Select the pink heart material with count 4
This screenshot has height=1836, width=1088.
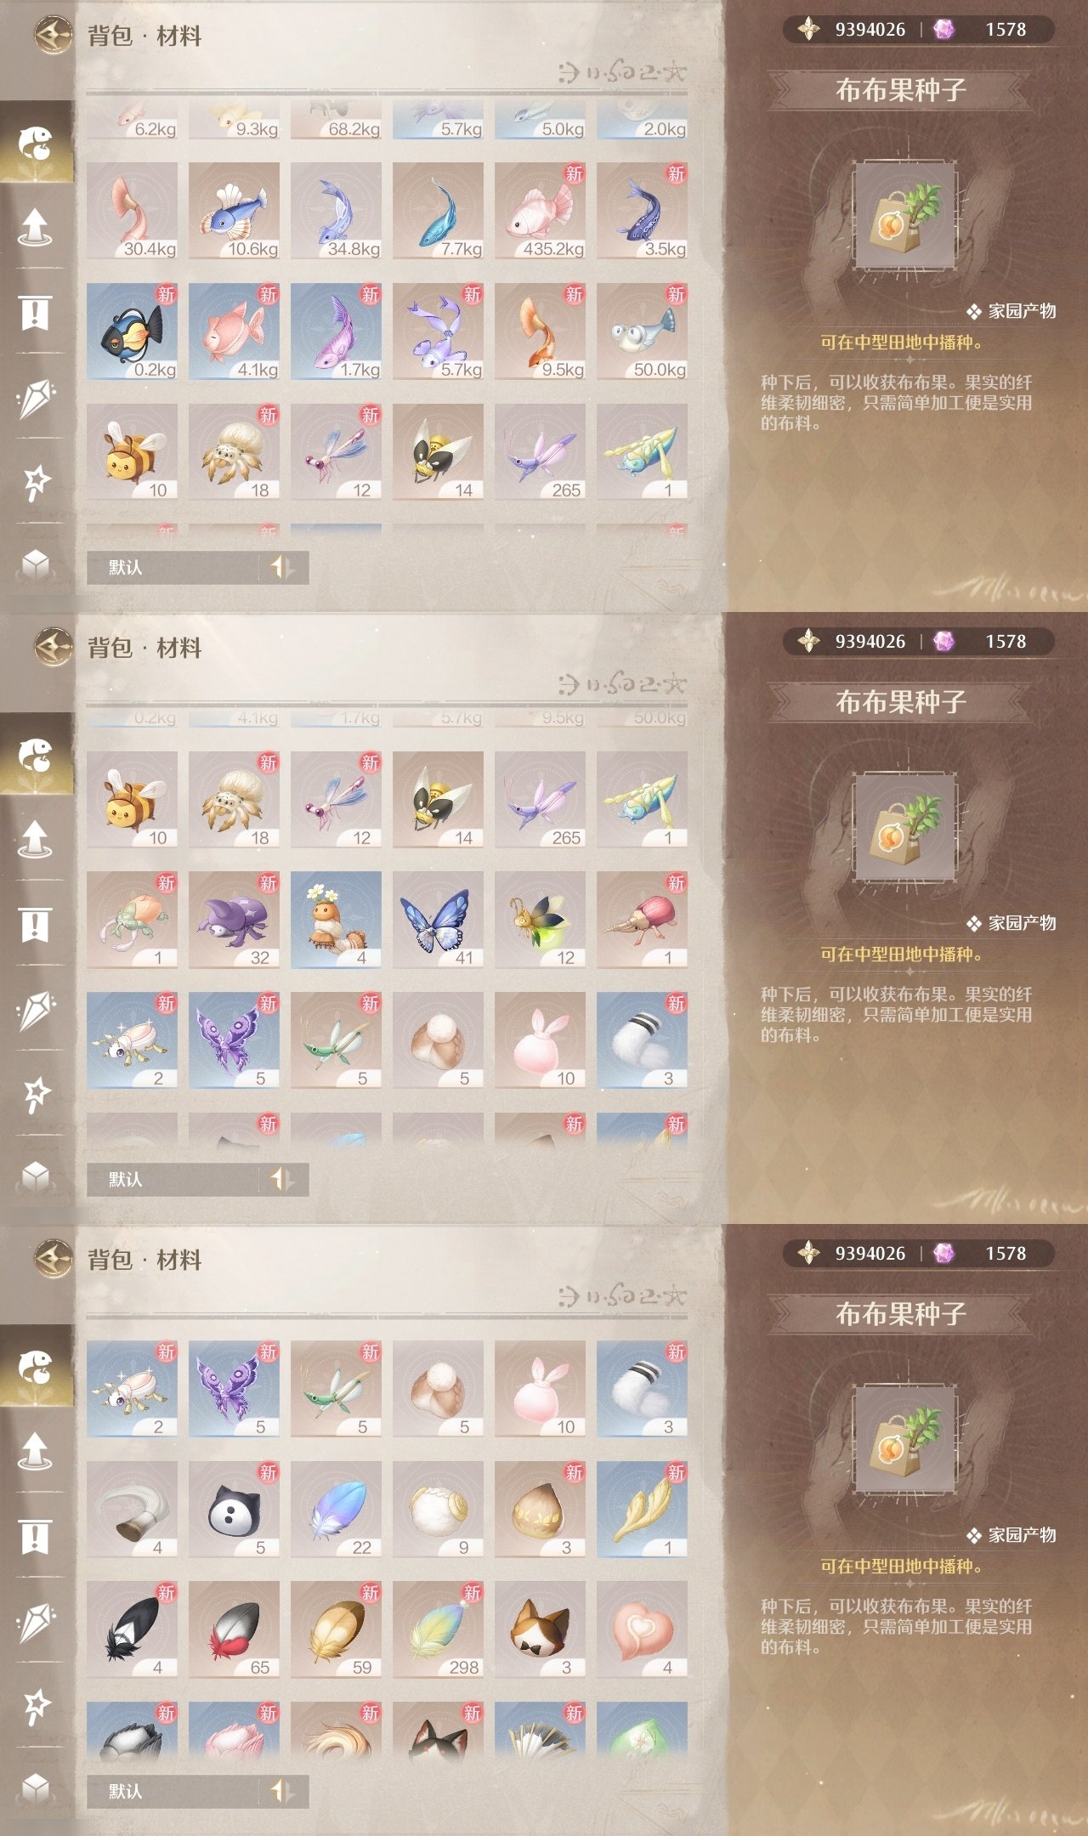[642, 1629]
